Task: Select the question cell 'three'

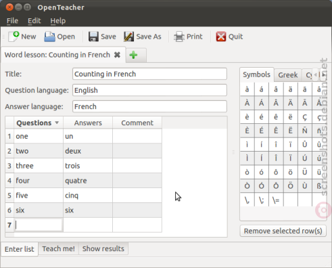Action: point(39,166)
